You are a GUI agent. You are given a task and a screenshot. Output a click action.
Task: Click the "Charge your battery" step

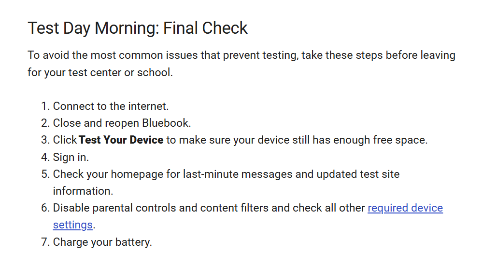pyautogui.click(x=102, y=242)
